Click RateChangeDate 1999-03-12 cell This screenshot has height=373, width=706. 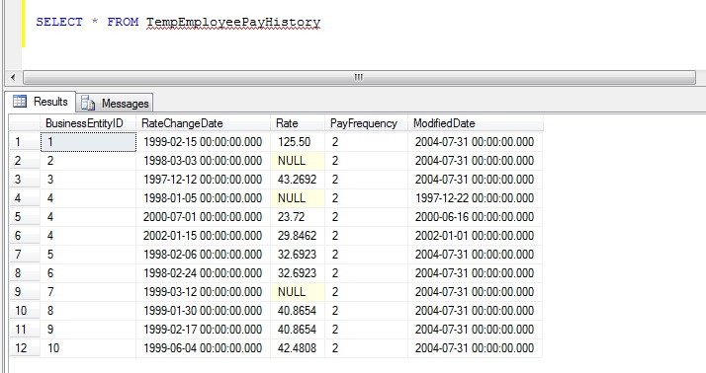tap(203, 292)
